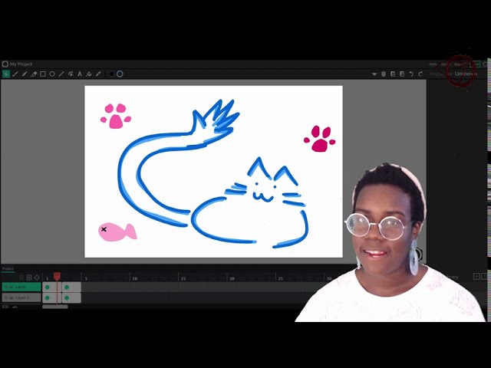The width and height of the screenshot is (491, 368).
Task: Click the second frame of Layer 2
Action: pyautogui.click(x=71, y=298)
